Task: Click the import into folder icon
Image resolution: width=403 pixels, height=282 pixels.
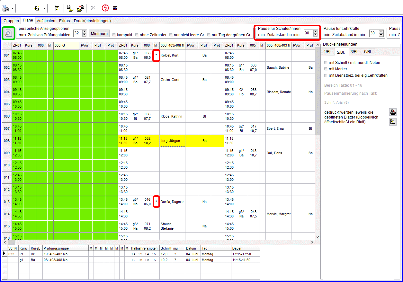Action: pos(70,8)
